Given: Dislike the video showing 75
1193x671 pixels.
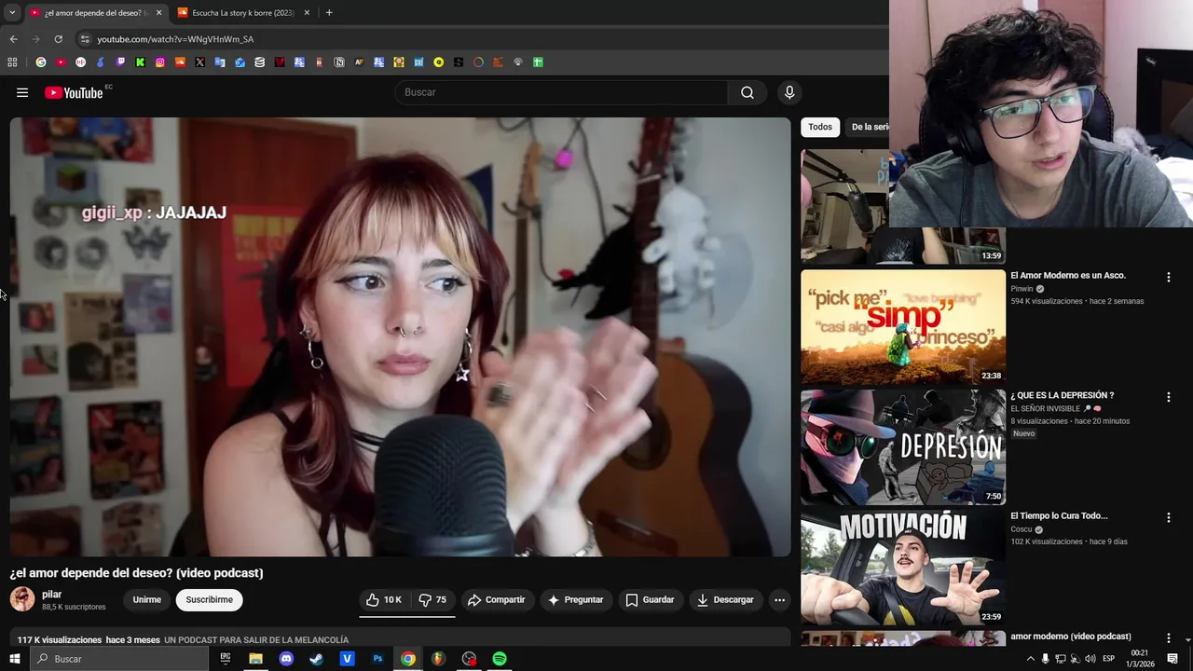Looking at the screenshot, I should coord(432,599).
